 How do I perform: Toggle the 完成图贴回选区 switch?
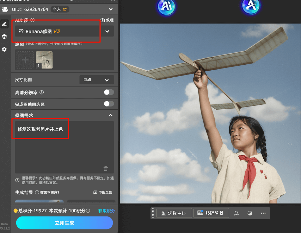click(x=109, y=104)
